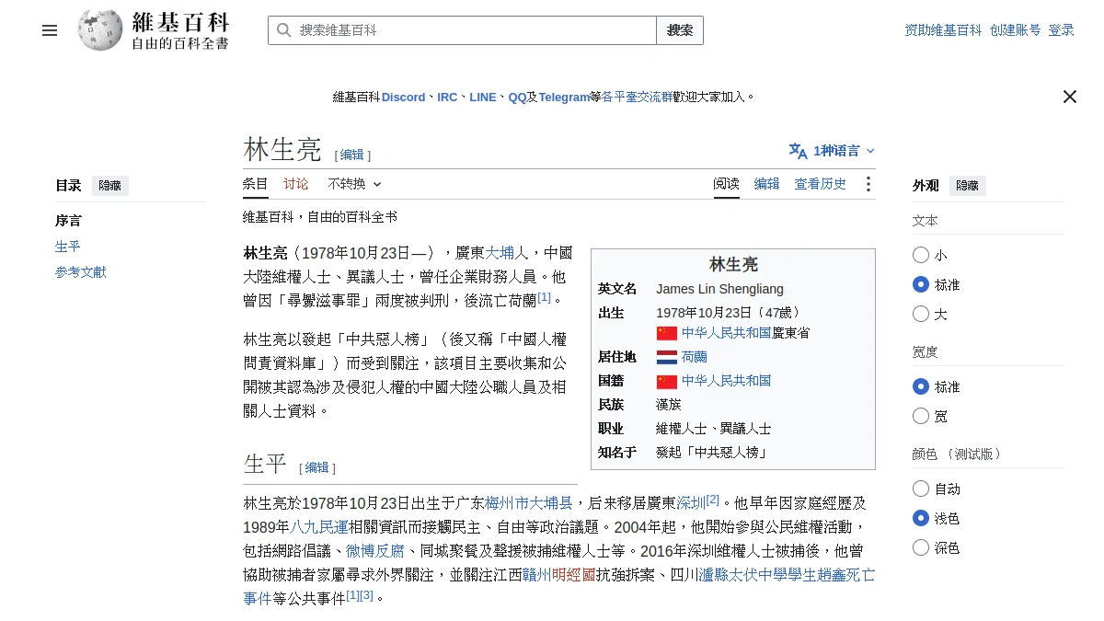Switch to the 条目 tab
Image resolution: width=1104 pixels, height=621 pixels.
(x=256, y=184)
